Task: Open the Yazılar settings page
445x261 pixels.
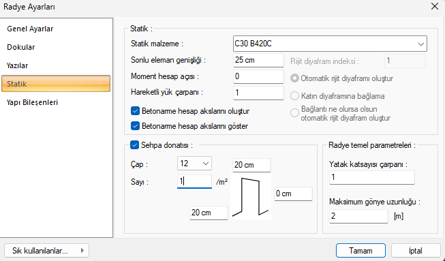Action: (56, 65)
